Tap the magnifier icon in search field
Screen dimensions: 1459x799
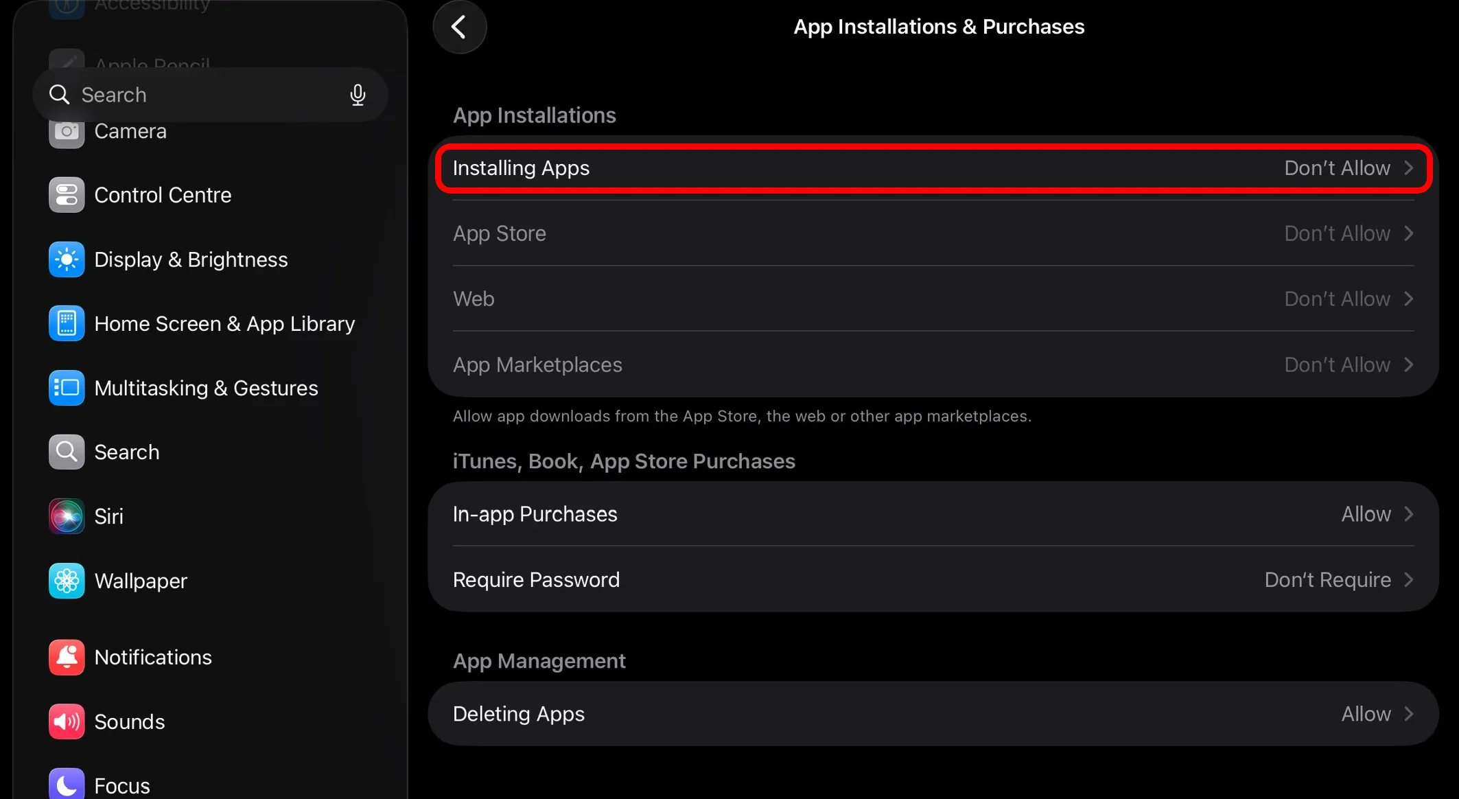[60, 95]
